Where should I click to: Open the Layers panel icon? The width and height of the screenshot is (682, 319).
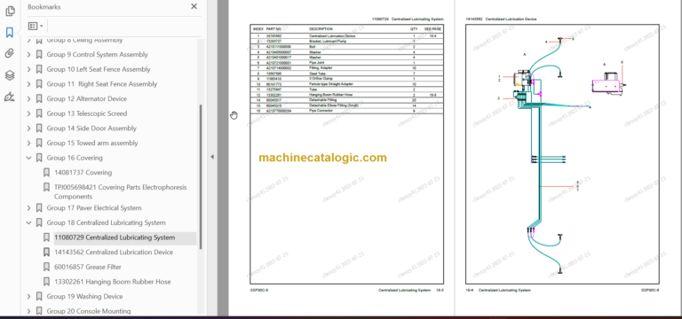(10, 75)
